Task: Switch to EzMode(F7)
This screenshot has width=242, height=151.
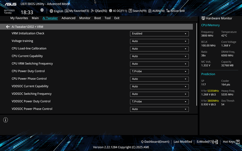Action: (x=207, y=142)
